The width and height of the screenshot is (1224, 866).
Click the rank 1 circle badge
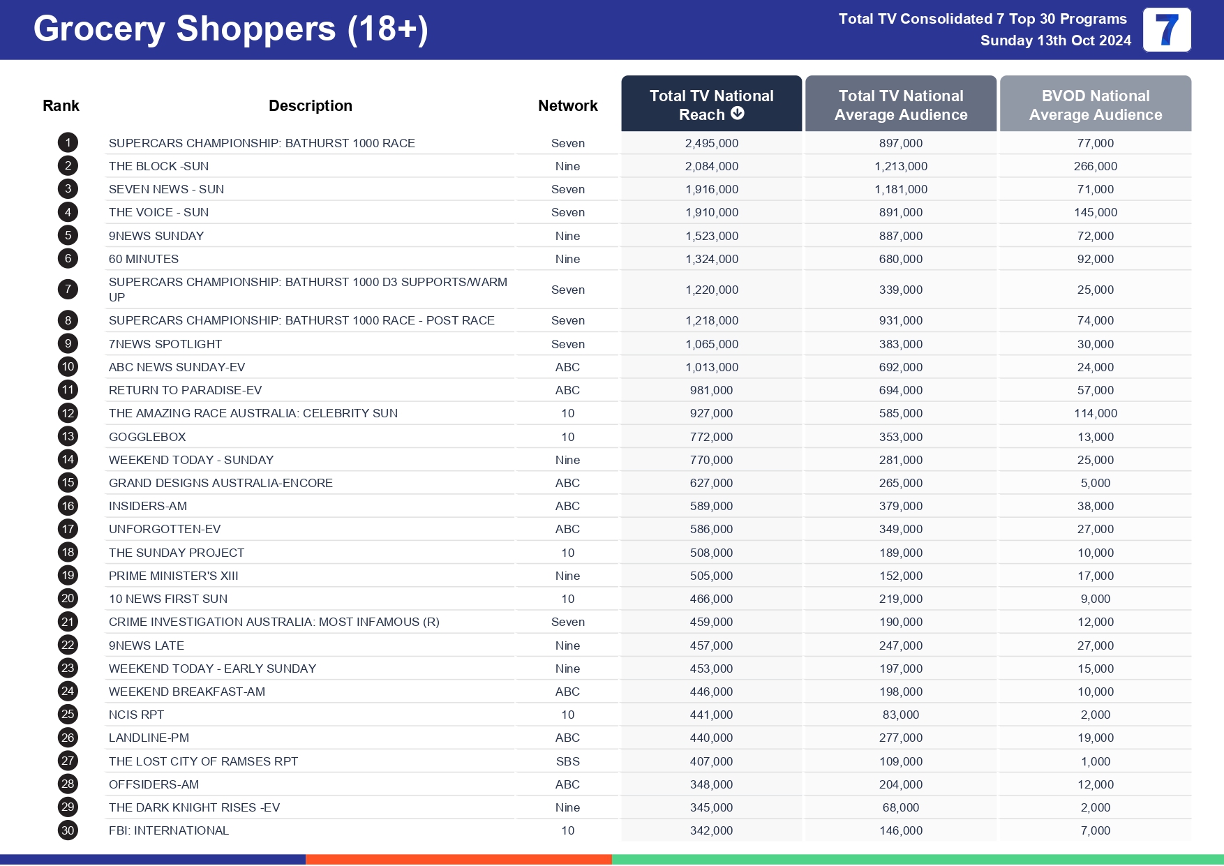(x=68, y=143)
